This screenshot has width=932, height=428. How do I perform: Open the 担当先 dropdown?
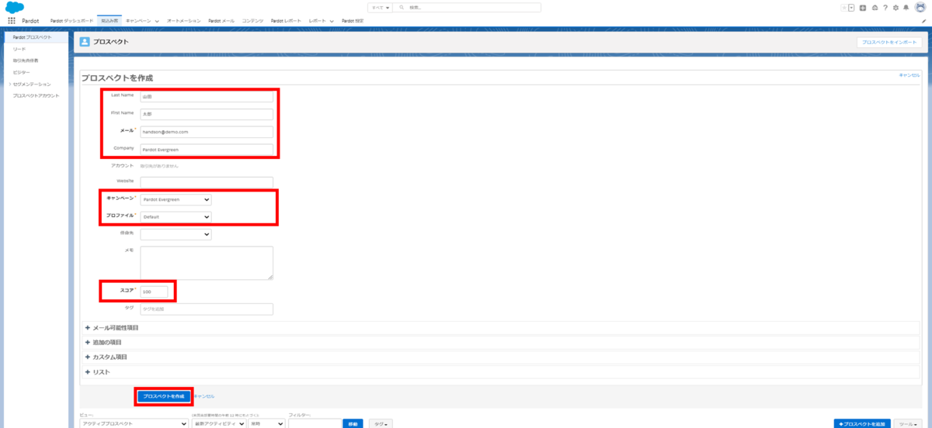(x=176, y=234)
